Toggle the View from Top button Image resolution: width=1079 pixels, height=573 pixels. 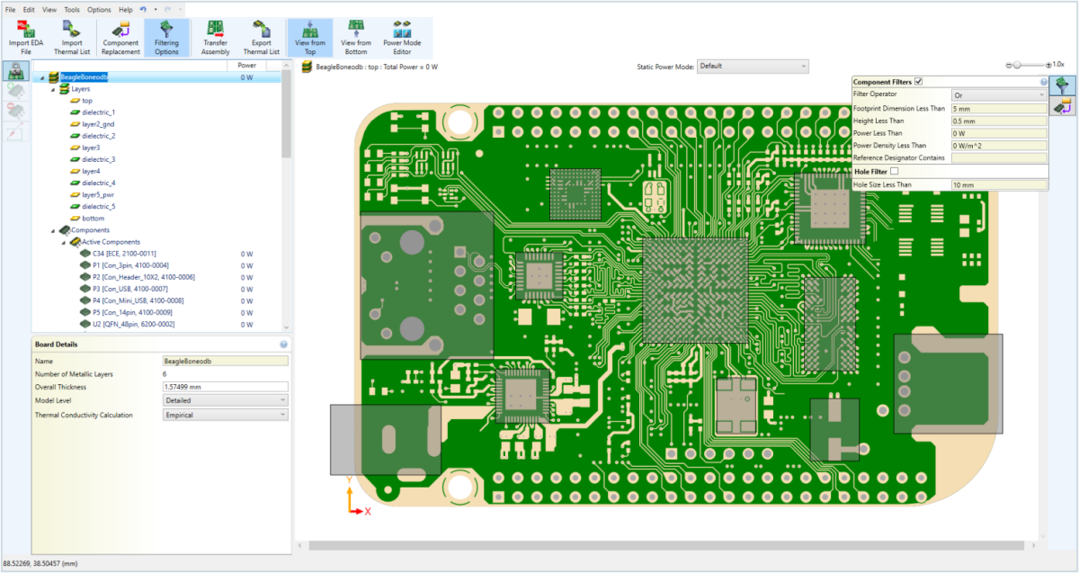pyautogui.click(x=310, y=38)
